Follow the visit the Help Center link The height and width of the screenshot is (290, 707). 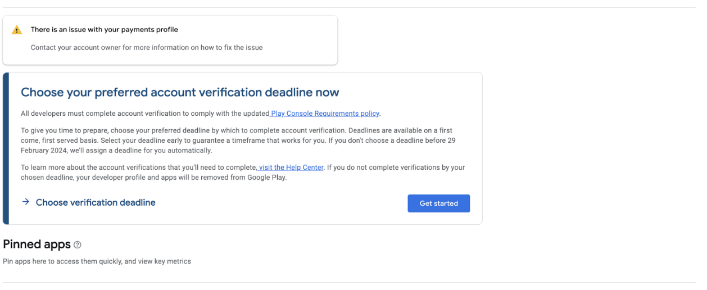point(291,167)
